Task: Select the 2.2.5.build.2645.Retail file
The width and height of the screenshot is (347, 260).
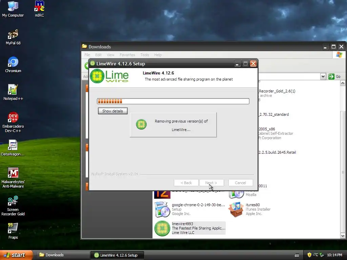Action: click(x=277, y=152)
